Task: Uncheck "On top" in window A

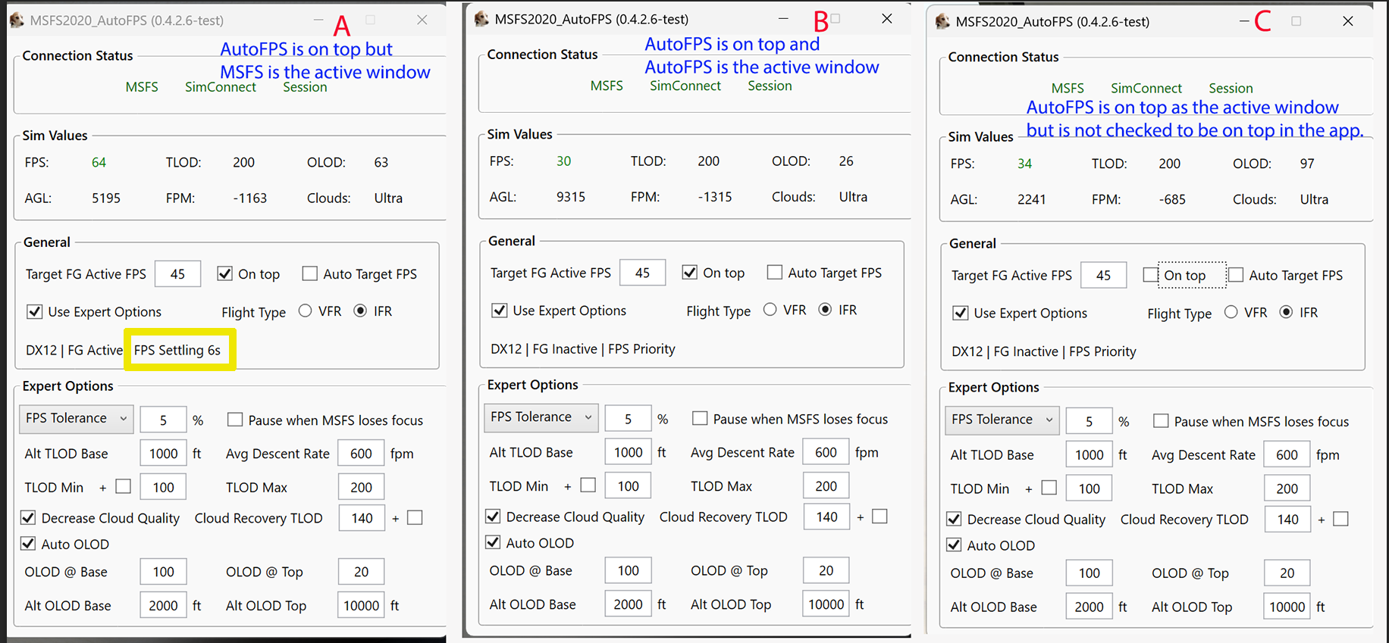Action: click(224, 274)
